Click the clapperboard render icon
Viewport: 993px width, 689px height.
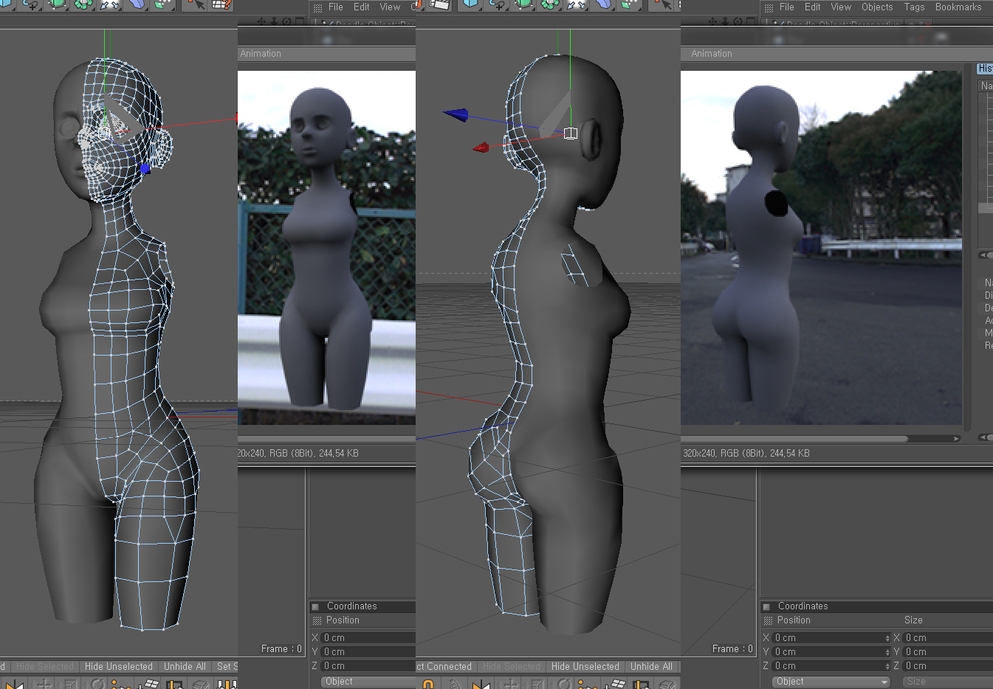(440, 4)
